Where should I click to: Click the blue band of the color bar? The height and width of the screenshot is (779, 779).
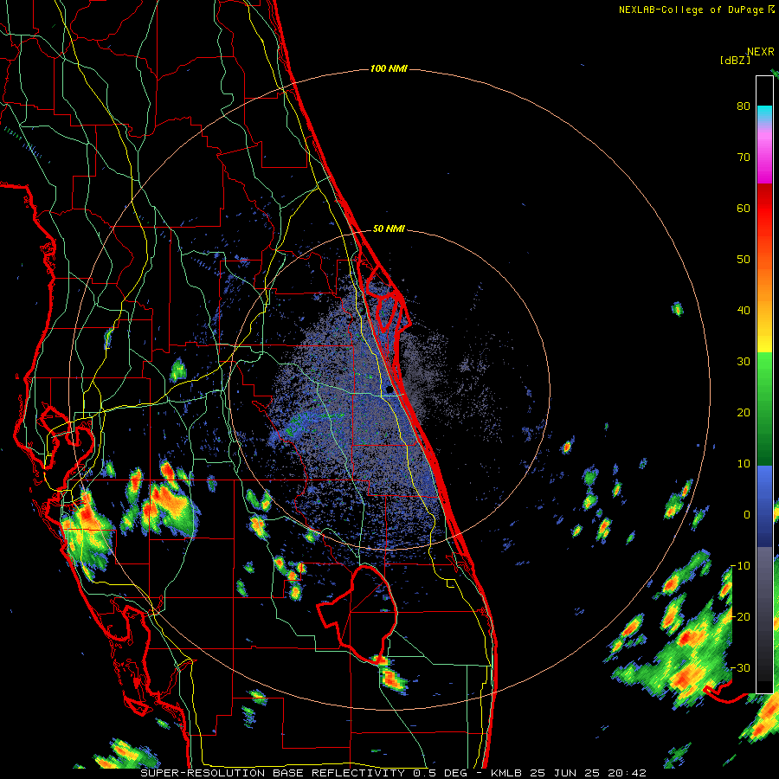click(x=764, y=505)
